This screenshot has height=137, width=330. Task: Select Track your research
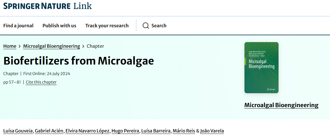tap(107, 26)
